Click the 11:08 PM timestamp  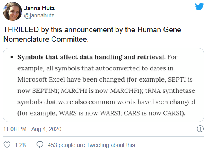15,129
